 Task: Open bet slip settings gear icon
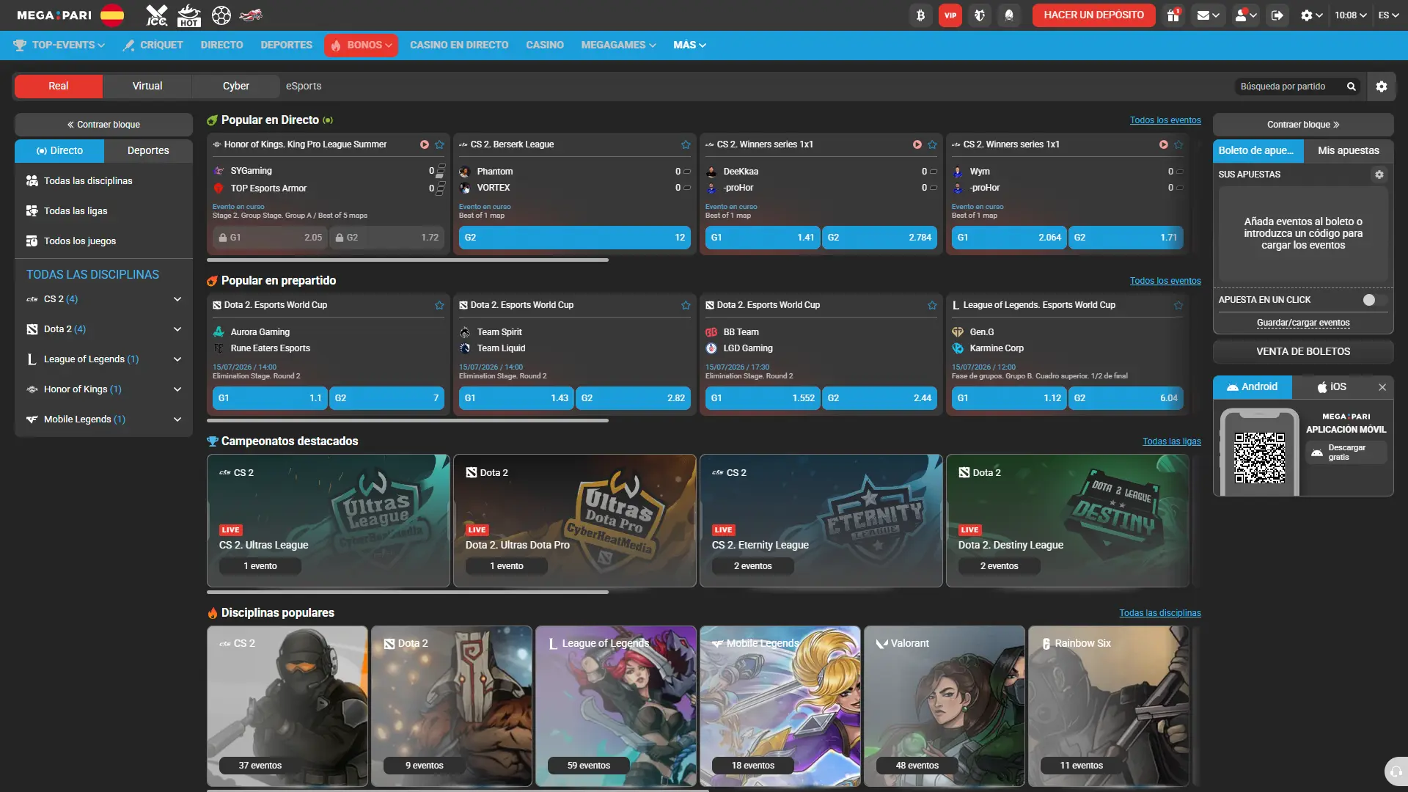click(1379, 175)
